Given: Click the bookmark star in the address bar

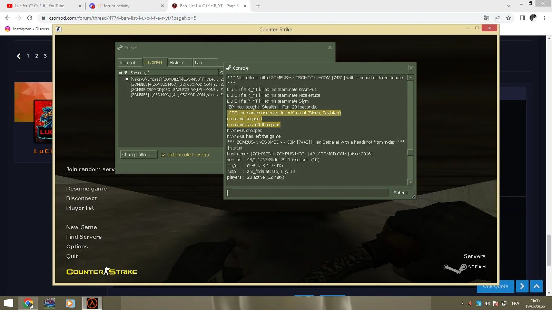Looking at the screenshot, I should (x=509, y=18).
